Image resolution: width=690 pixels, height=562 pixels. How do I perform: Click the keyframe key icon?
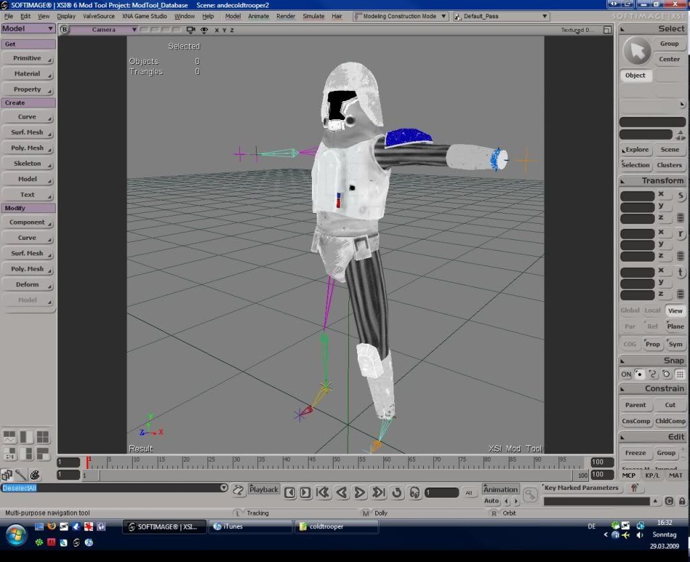tap(530, 494)
